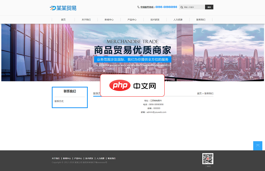Click the postcode line 000000
Image resolution: width=265 pixels, height=171 pixels.
(154, 108)
